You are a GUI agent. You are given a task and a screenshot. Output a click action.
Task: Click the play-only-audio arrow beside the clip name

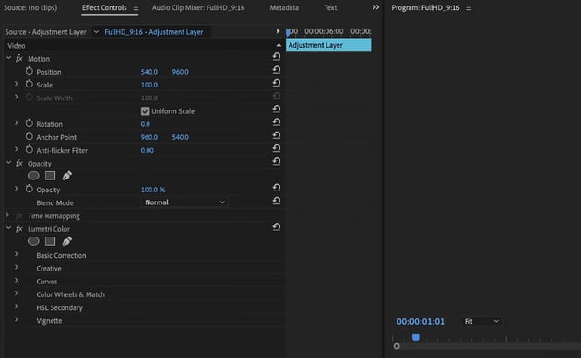coord(278,31)
